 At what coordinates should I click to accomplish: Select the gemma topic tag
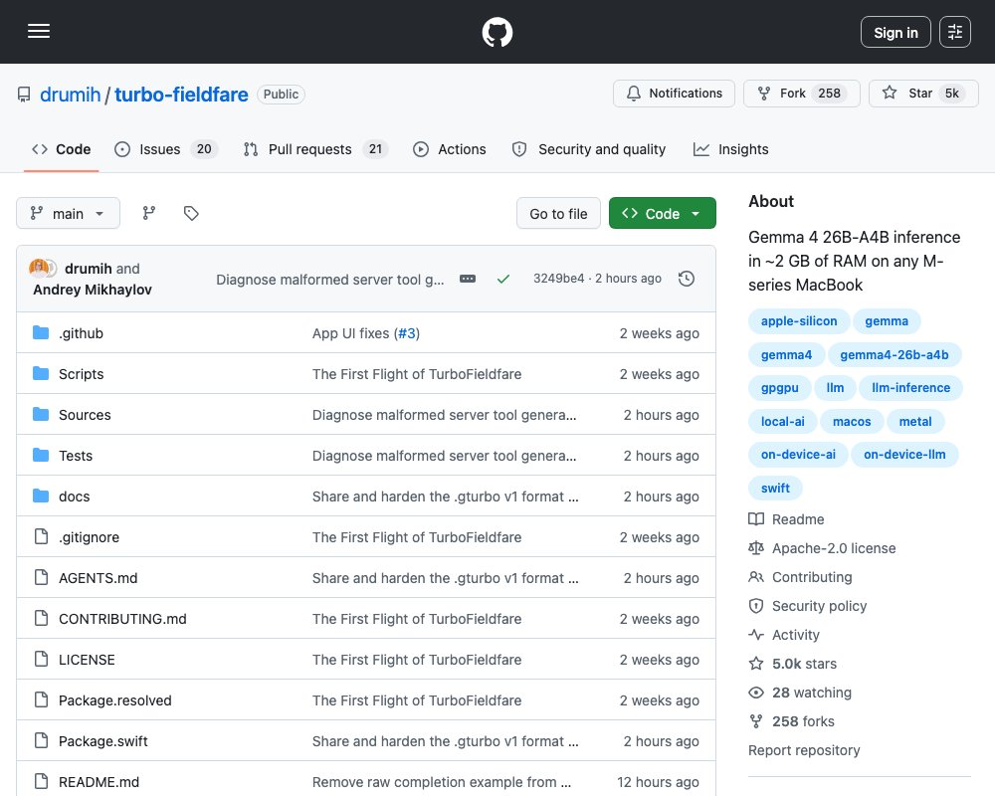887,321
